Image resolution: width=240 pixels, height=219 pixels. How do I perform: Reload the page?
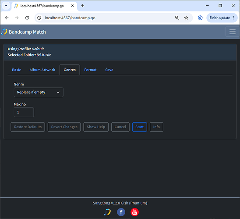tap(27, 18)
